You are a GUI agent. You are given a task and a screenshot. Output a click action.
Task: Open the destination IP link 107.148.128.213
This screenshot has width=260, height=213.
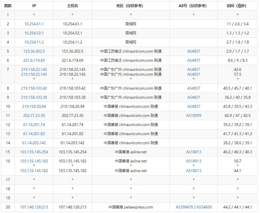coord(34,207)
